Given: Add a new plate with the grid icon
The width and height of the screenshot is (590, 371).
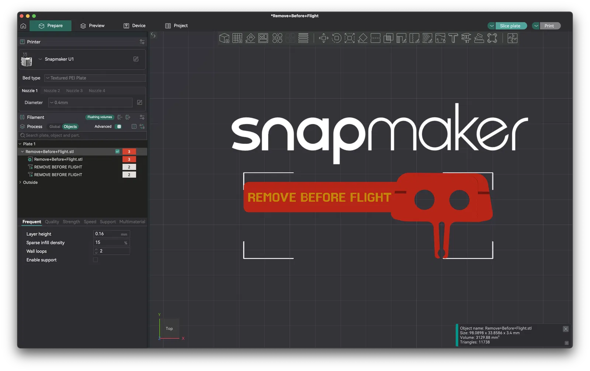Looking at the screenshot, I should (x=237, y=38).
